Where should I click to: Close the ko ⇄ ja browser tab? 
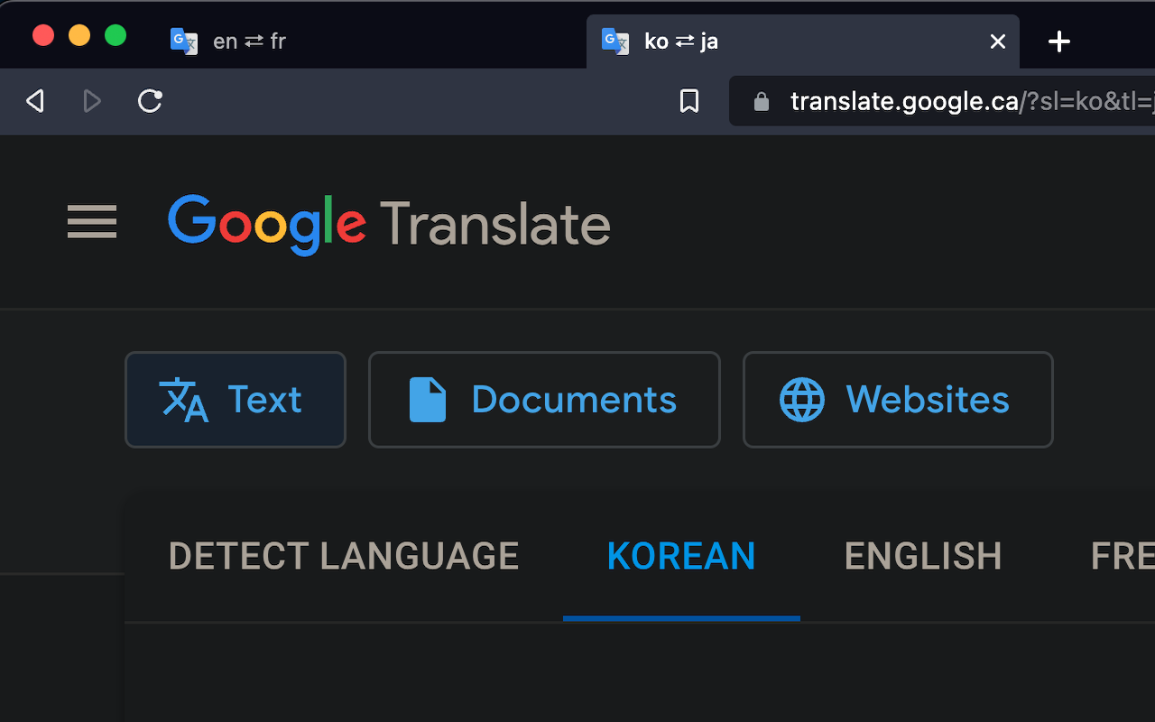pyautogui.click(x=998, y=42)
